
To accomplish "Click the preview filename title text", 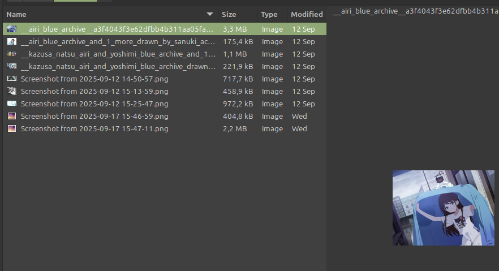I will [x=416, y=11].
